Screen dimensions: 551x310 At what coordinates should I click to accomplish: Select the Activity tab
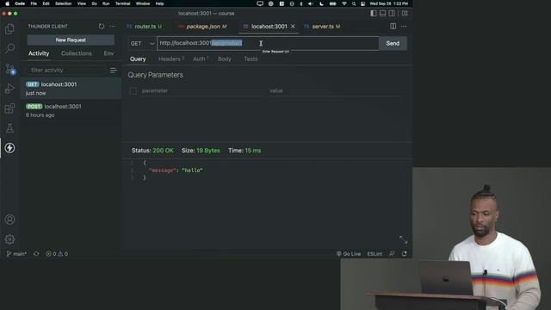[39, 53]
